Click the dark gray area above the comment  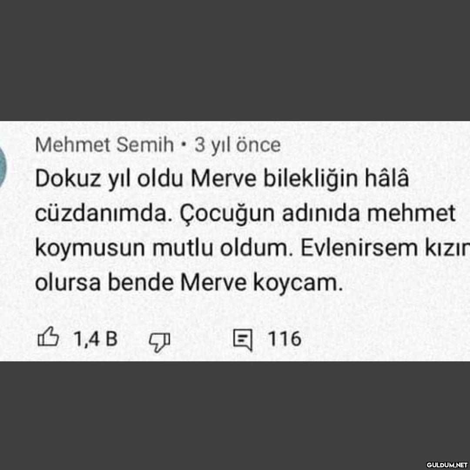[x=235, y=60]
